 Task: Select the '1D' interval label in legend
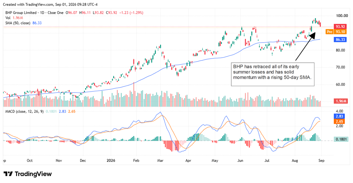42,13
